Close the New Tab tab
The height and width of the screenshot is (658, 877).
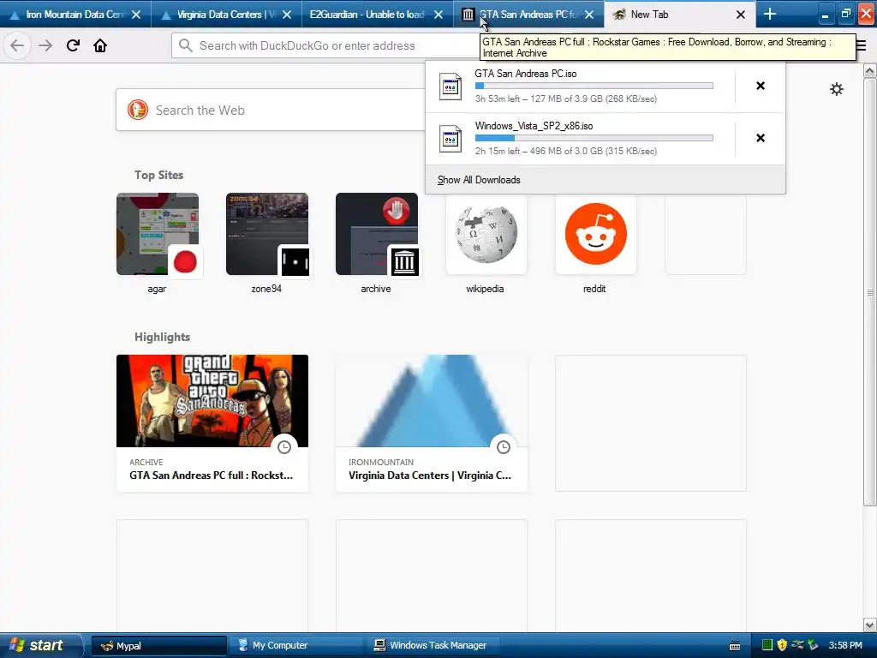coord(741,15)
